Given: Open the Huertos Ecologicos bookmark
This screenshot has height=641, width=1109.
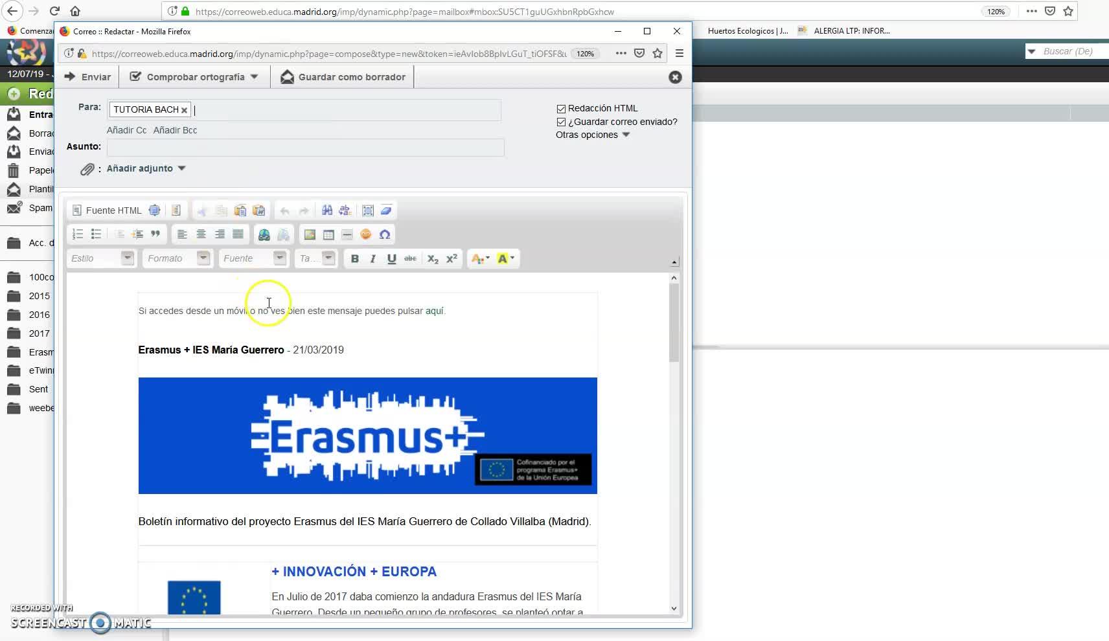Looking at the screenshot, I should 748,30.
